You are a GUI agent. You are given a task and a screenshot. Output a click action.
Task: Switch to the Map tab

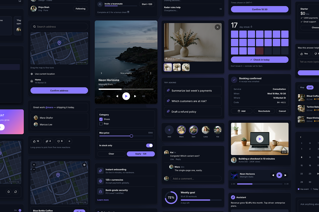pyautogui.click(x=302, y=87)
